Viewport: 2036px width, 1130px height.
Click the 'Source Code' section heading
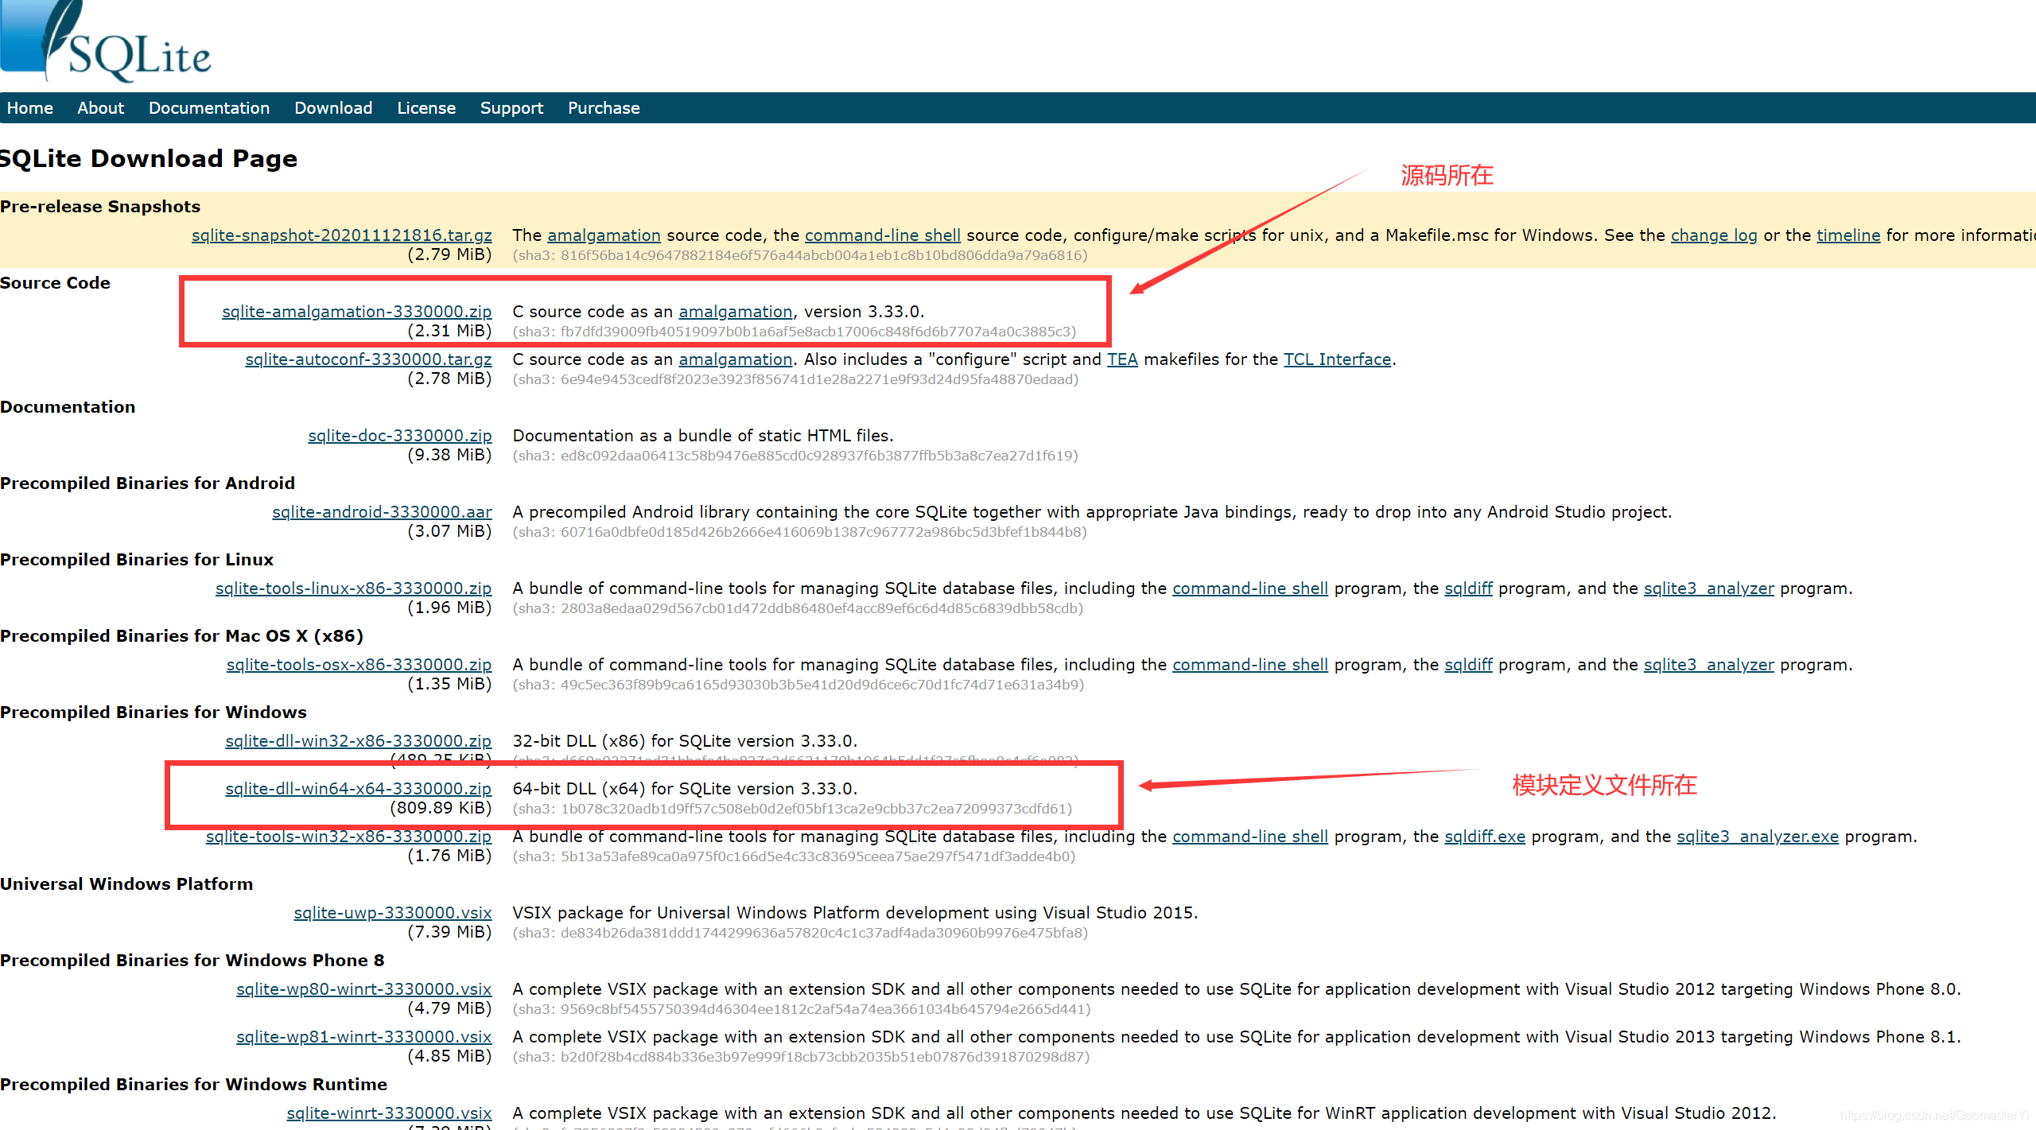click(x=55, y=283)
